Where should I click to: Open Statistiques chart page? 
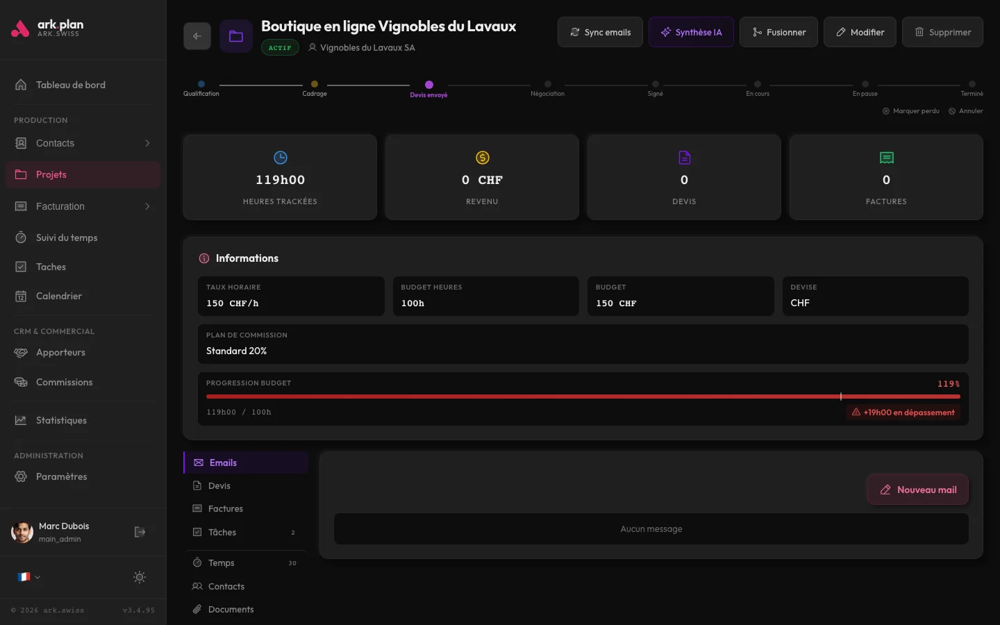tap(61, 420)
